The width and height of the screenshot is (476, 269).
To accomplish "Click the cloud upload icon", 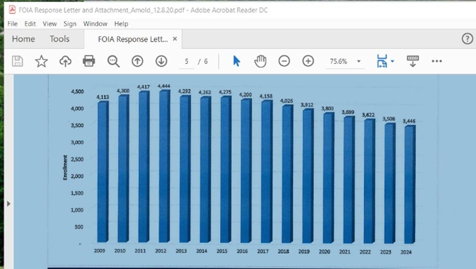I will (x=66, y=61).
